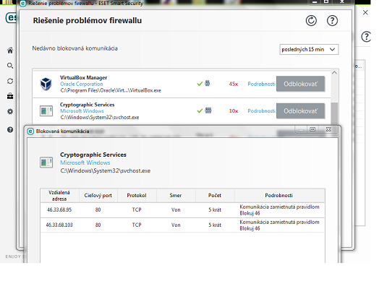Sort by Cieľový port column header
Viewport: 379px width, 286px height.
point(98,196)
